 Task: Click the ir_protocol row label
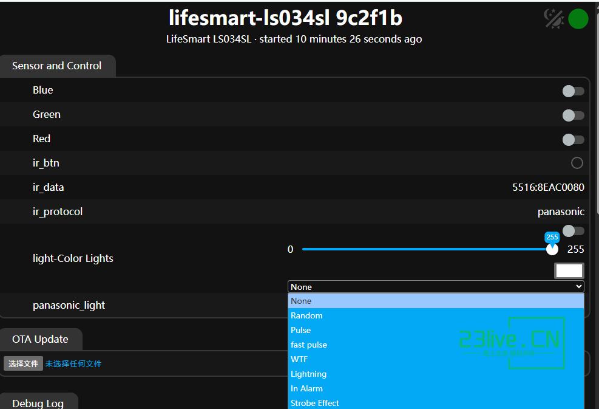[58, 211]
